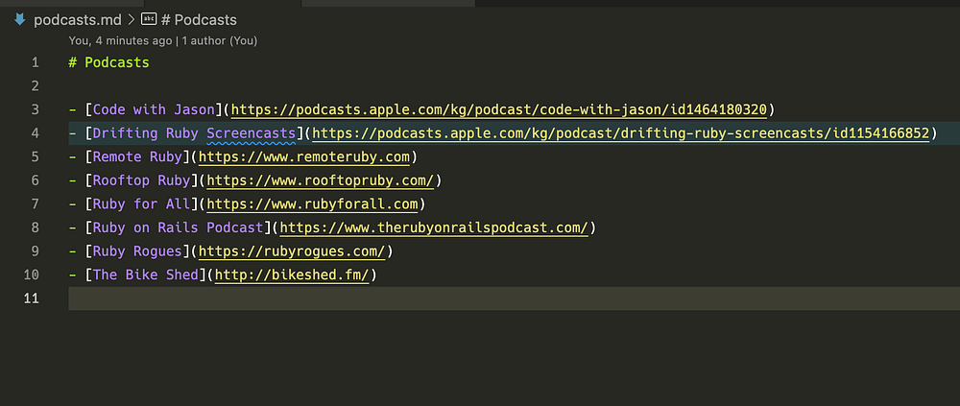Open the therubyonrailspodcast.com URL
Screen dimensions: 960x406
click(x=434, y=227)
